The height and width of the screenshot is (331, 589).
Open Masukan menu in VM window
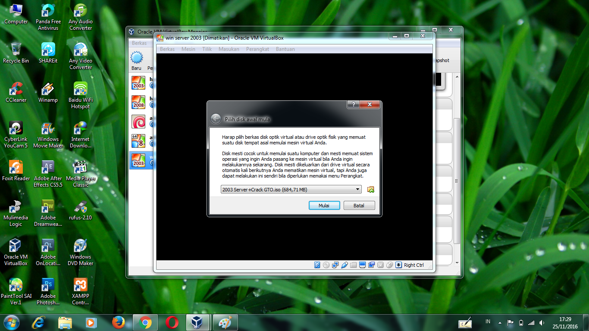pos(229,49)
